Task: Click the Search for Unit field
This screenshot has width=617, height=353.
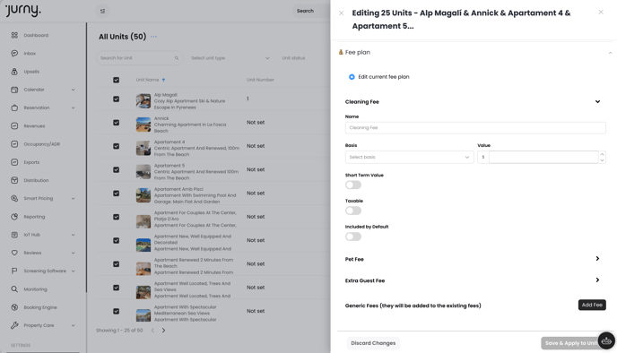Action: point(139,57)
